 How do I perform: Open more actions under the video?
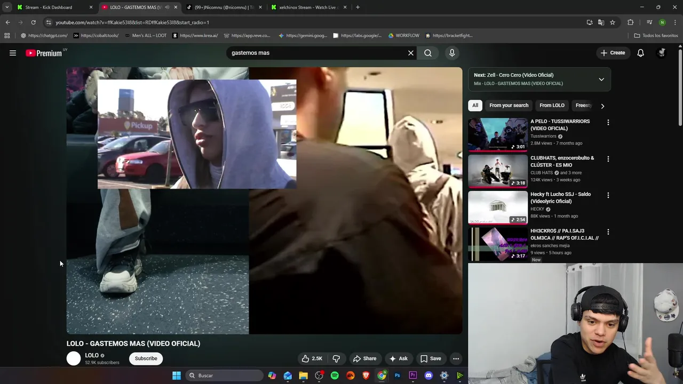click(x=456, y=358)
